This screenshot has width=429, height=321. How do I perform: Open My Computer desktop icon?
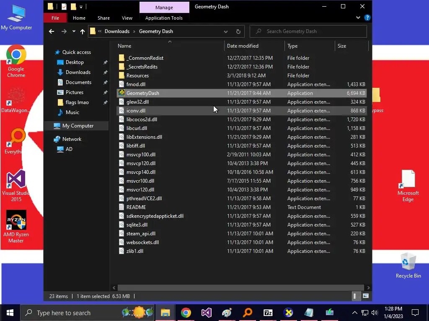click(x=16, y=18)
